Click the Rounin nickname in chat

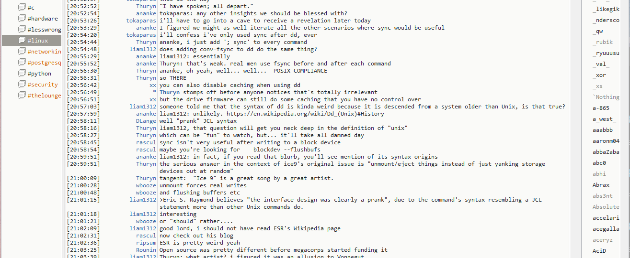[x=146, y=250]
